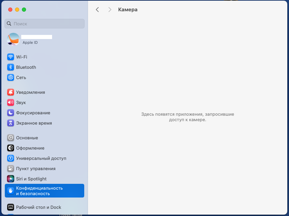Go back with the left chevron
Image resolution: width=289 pixels, height=216 pixels.
(98, 10)
